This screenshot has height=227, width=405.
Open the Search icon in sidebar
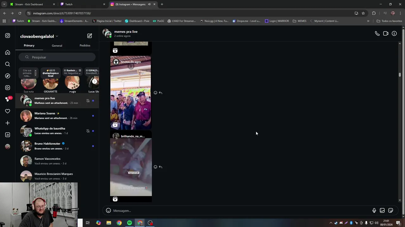[x=8, y=64]
